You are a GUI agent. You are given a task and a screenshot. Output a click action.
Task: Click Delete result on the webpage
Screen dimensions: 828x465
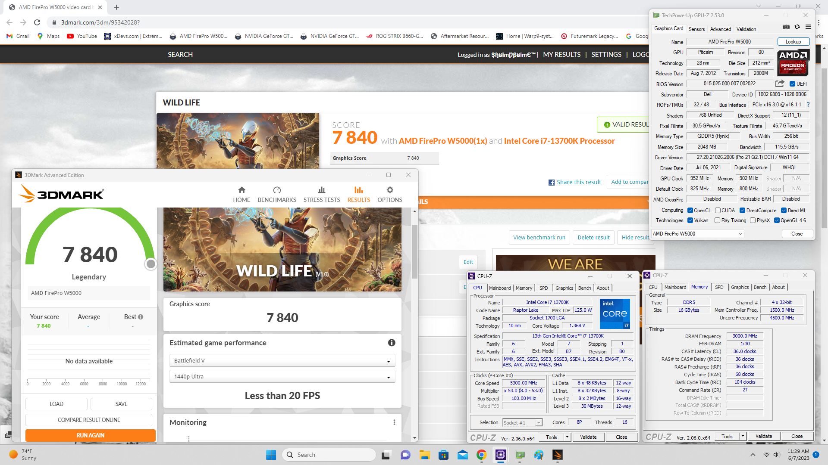[593, 237]
